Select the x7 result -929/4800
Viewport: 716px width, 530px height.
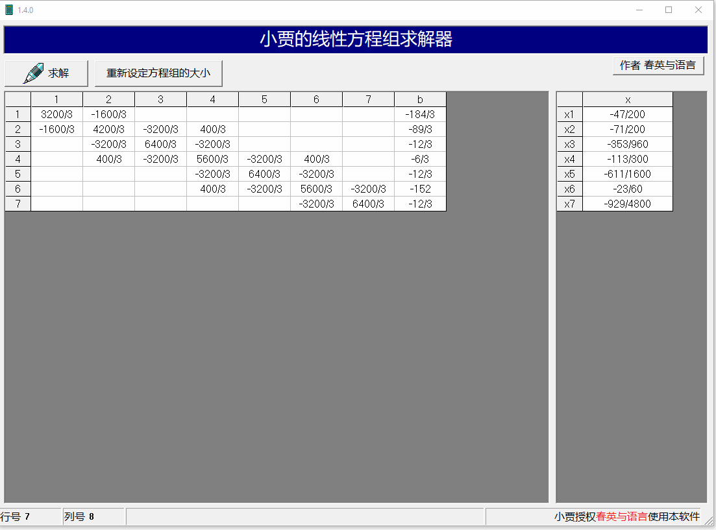click(627, 204)
